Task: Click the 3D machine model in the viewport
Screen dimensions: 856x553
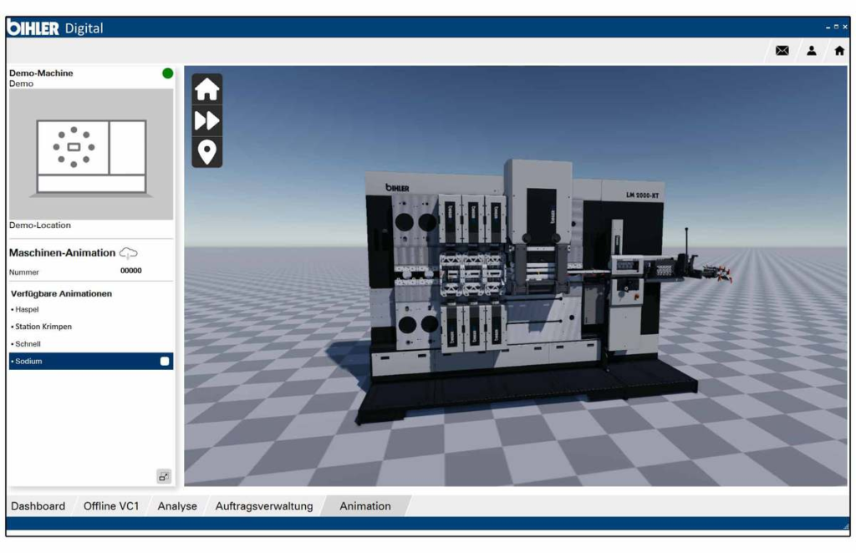Action: tap(518, 284)
